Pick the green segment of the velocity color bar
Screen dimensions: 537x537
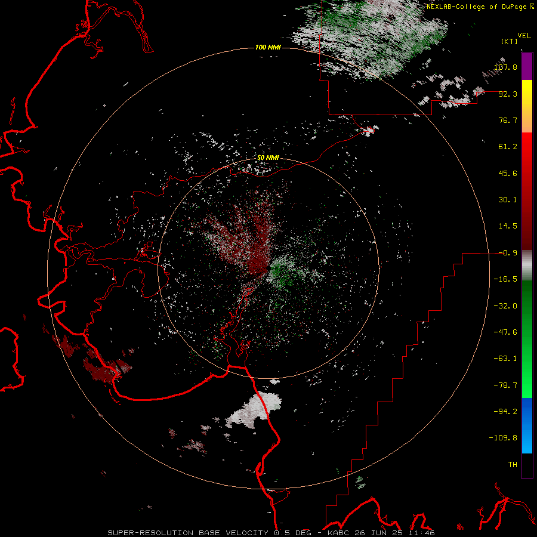527,339
